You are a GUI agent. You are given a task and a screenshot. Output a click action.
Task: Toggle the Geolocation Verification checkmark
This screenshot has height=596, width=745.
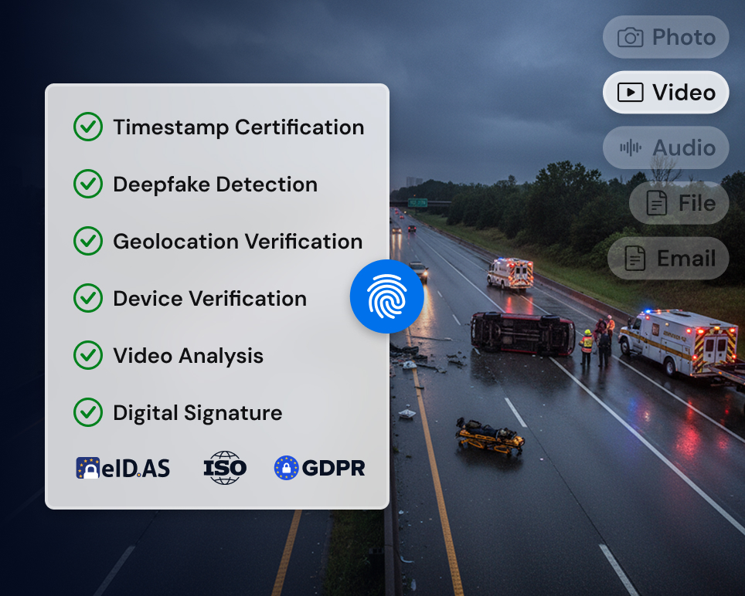coord(87,242)
